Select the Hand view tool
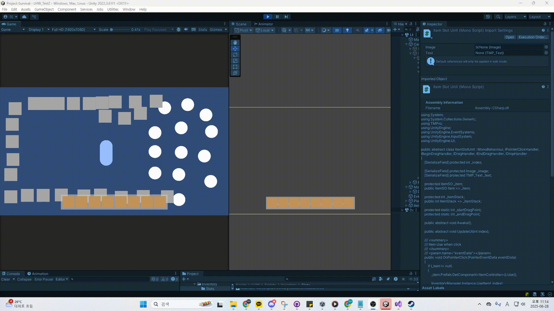The width and height of the screenshot is (554, 311). (x=235, y=42)
